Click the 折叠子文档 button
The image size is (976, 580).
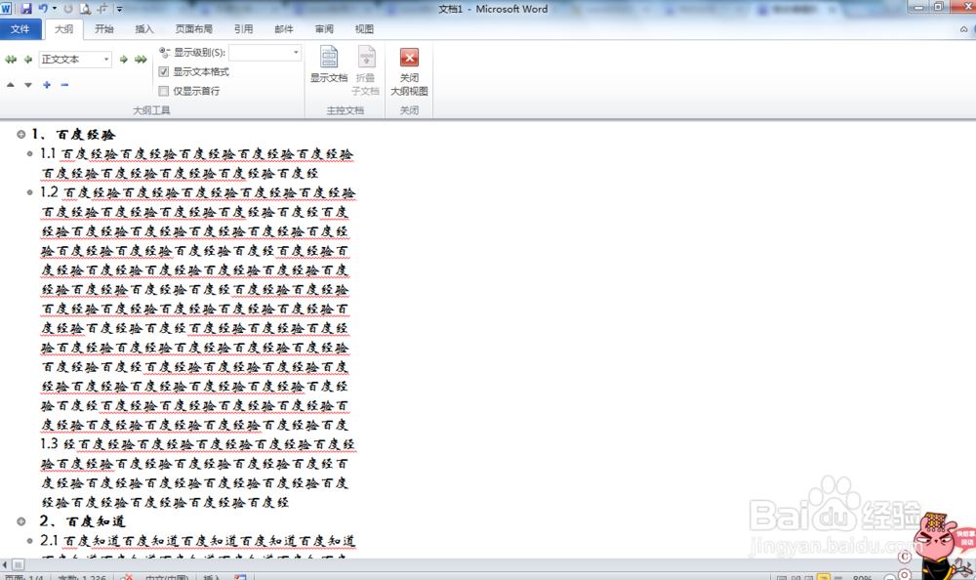coord(365,70)
